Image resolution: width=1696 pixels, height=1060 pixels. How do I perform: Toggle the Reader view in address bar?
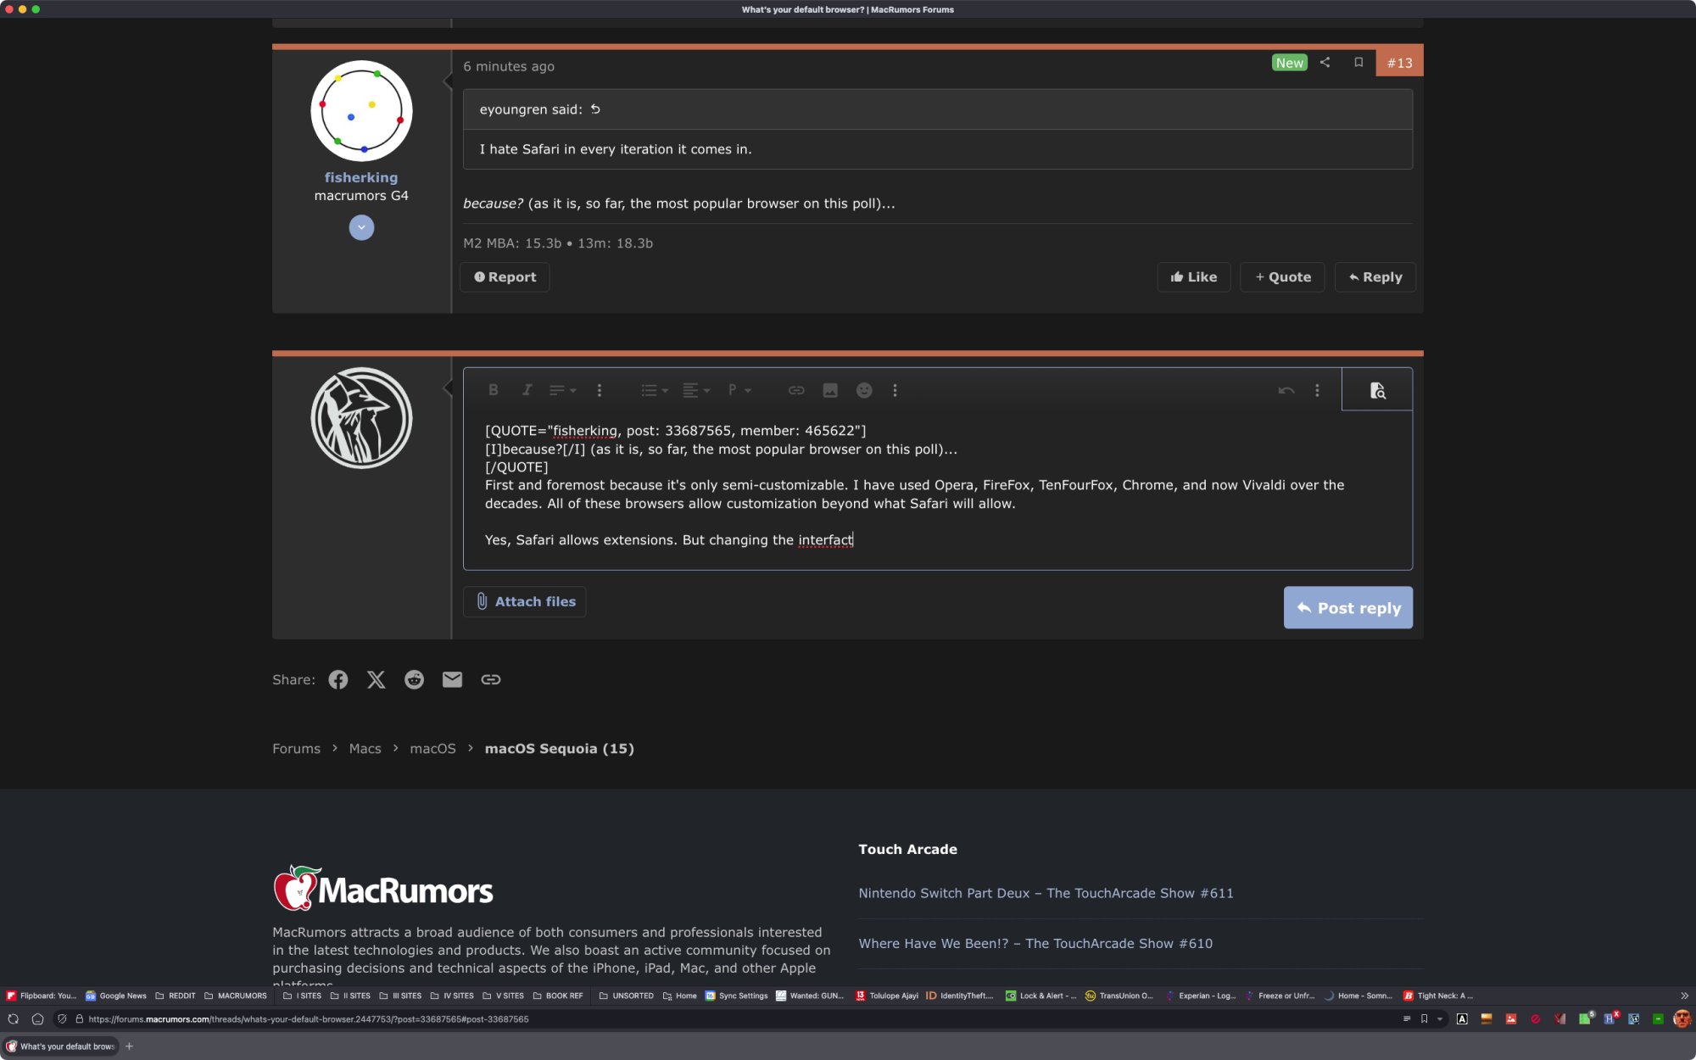(1406, 1019)
